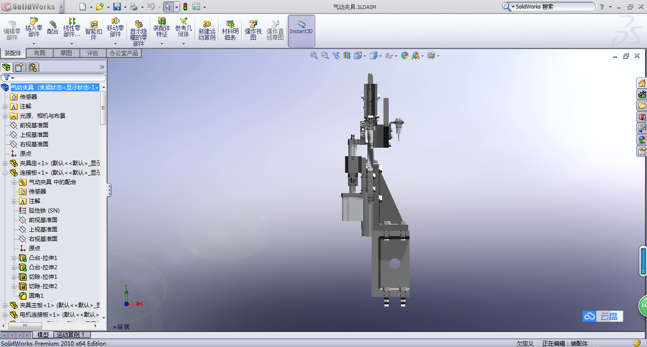Toggle Instant3D mode button
Viewport: 647px width, 347px height.
click(301, 31)
